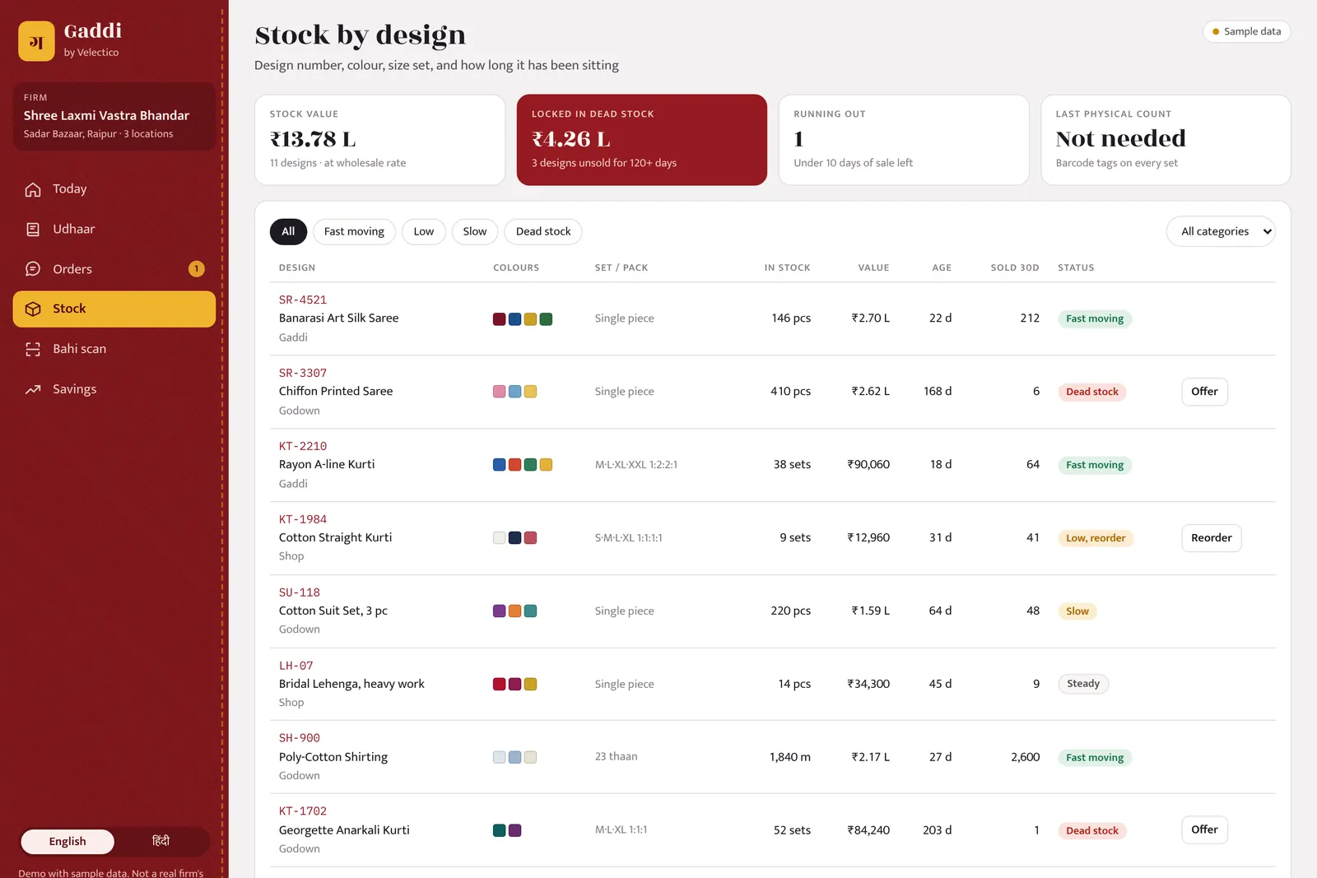
Task: Open the Today menu item
Action: [x=114, y=189]
